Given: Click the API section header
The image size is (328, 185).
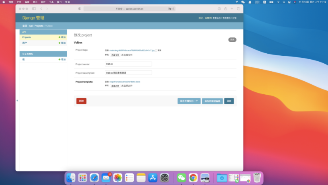Looking at the screenshot, I should pos(43,32).
